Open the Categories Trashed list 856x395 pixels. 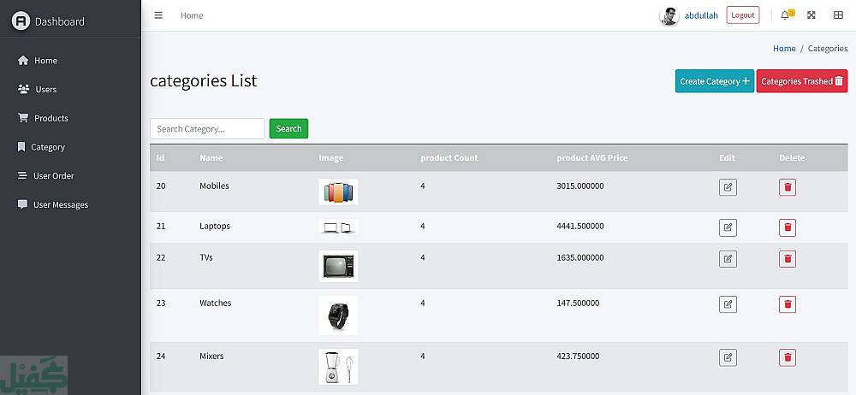click(x=801, y=81)
